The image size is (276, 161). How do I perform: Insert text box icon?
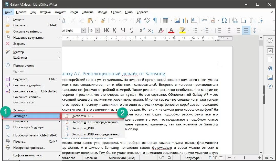(x=194, y=20)
